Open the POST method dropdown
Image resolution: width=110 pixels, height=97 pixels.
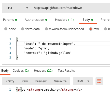click(17, 8)
